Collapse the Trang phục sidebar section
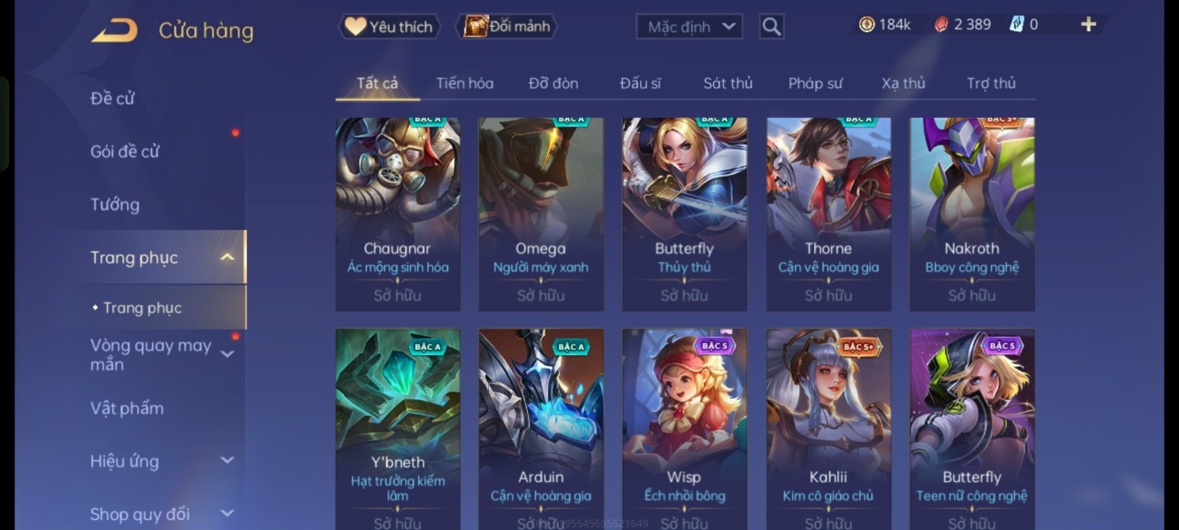The width and height of the screenshot is (1179, 530). 227,257
